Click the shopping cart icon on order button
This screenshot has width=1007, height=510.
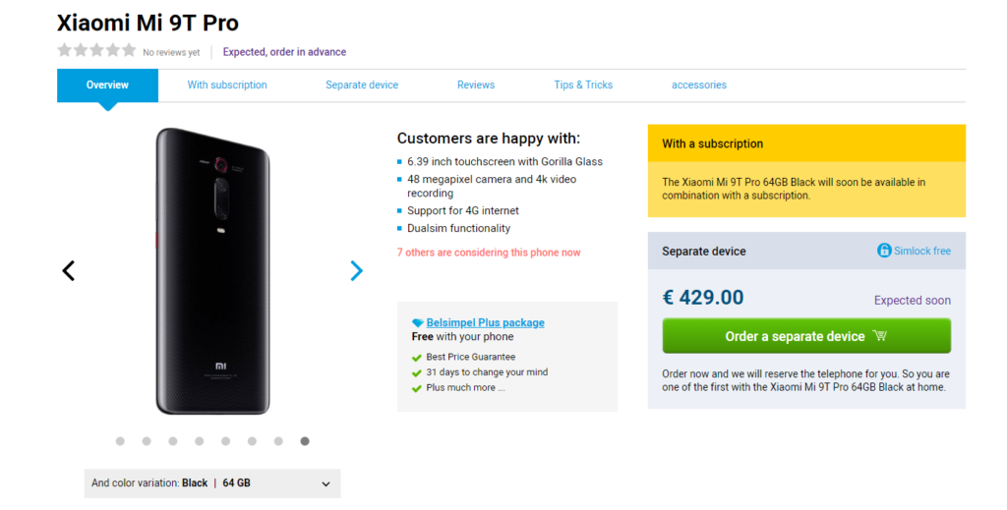[x=879, y=336]
